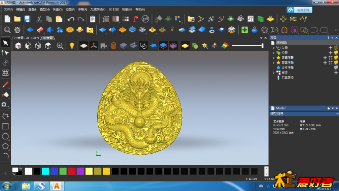Screen dimensions: 339x191
Task: Click the magnifier zoom icon in view toolbar
Action: click(x=60, y=46)
